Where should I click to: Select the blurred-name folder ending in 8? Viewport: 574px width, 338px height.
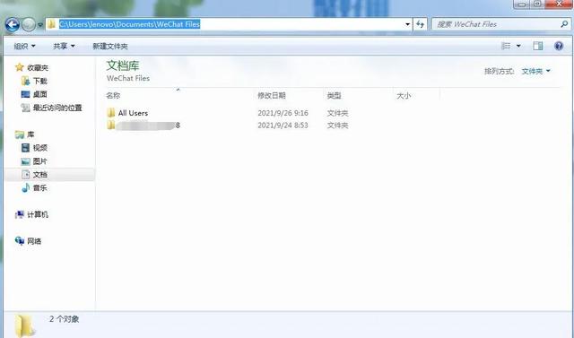pyautogui.click(x=143, y=126)
